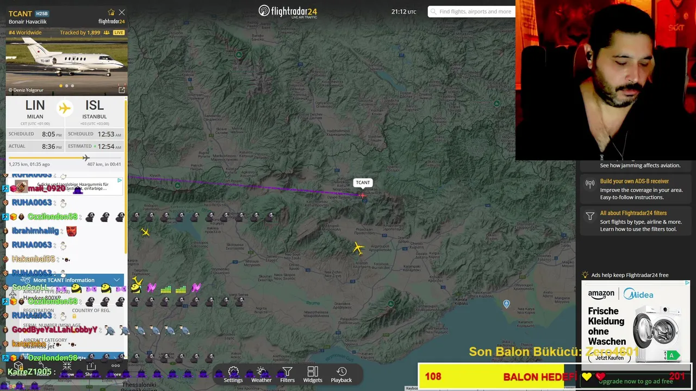This screenshot has height=391, width=696.
Task: Click destination airport code ISL
Action: tap(94, 105)
